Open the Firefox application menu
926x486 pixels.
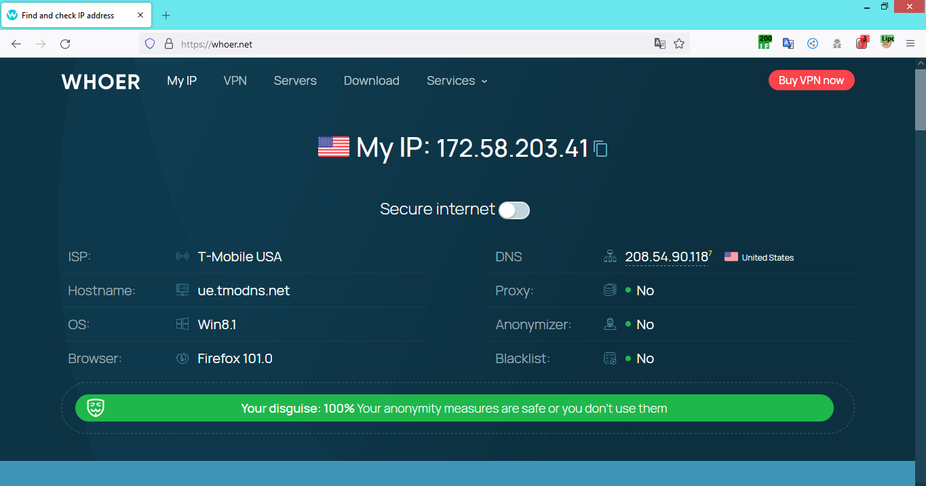(x=910, y=43)
